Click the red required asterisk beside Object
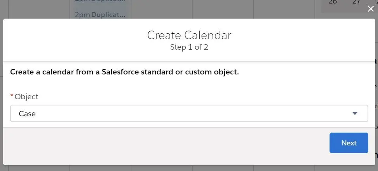 pyautogui.click(x=12, y=96)
